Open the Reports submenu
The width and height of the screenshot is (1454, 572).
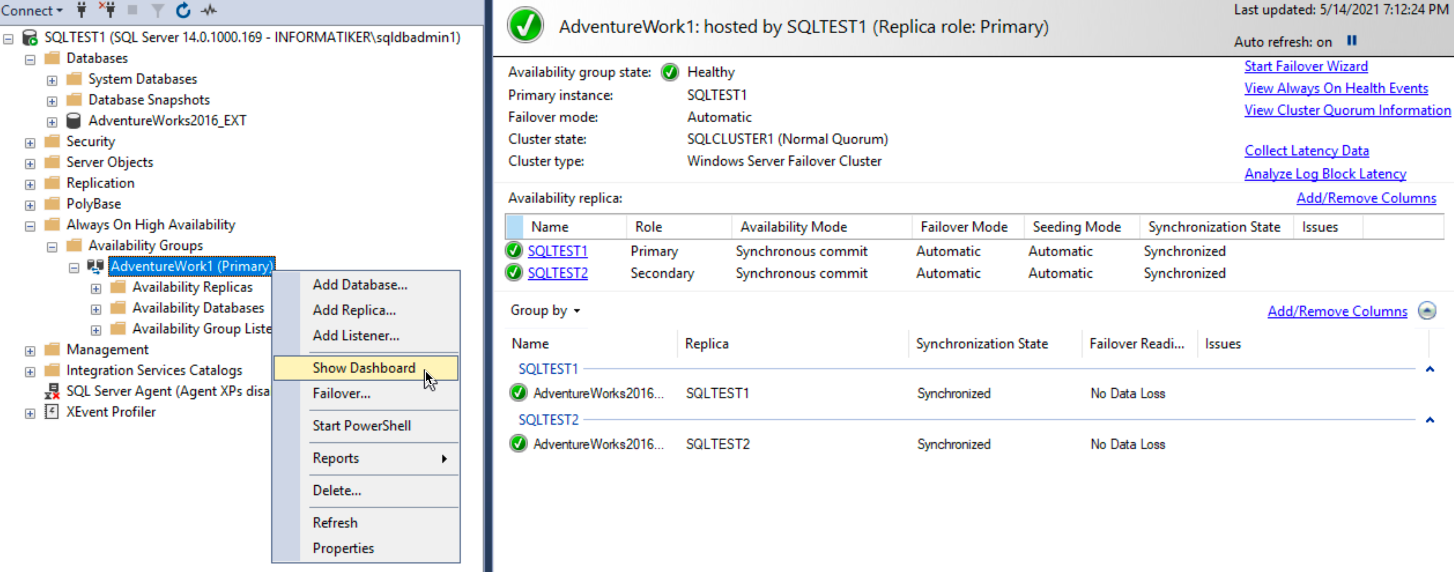[x=366, y=458]
